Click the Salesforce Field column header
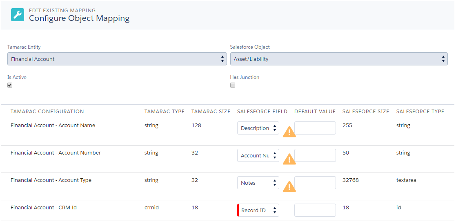 coord(262,111)
